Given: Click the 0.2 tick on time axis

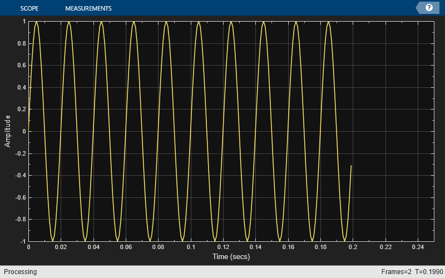Looking at the screenshot, I should [353, 247].
